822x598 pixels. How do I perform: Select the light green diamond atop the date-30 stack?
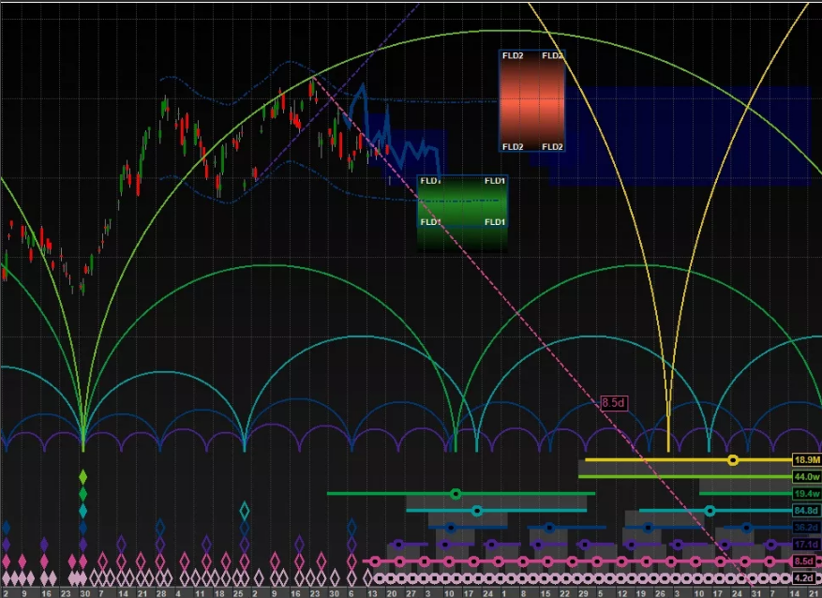click(82, 477)
